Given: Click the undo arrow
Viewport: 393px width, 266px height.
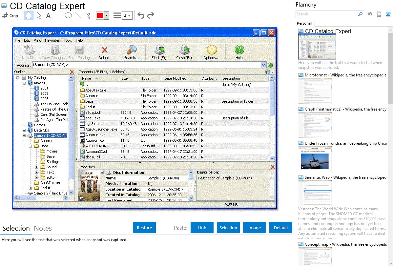Looking at the screenshot, I should tap(141, 15).
